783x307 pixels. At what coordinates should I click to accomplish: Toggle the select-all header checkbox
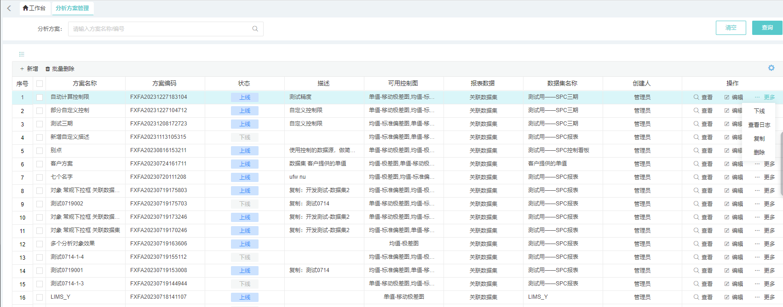[40, 84]
